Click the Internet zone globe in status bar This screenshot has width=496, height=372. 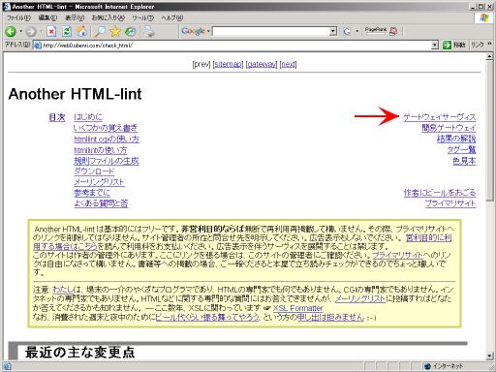coord(427,366)
